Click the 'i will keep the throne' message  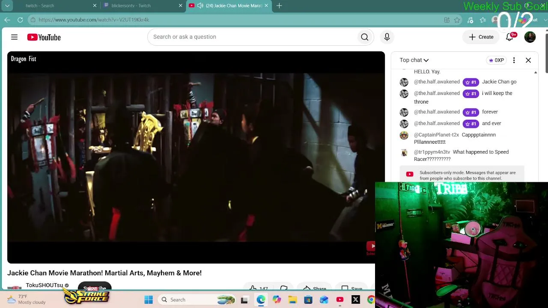tap(463, 98)
